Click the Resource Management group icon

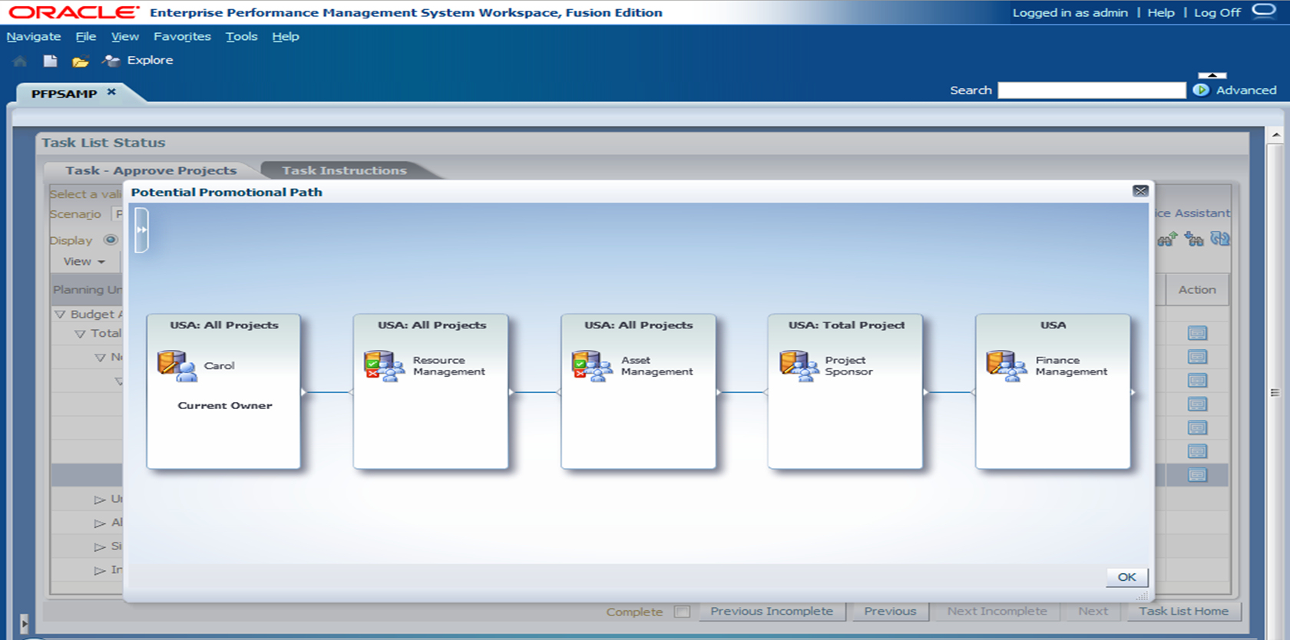tap(385, 366)
